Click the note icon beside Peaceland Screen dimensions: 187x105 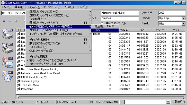pos(19,89)
